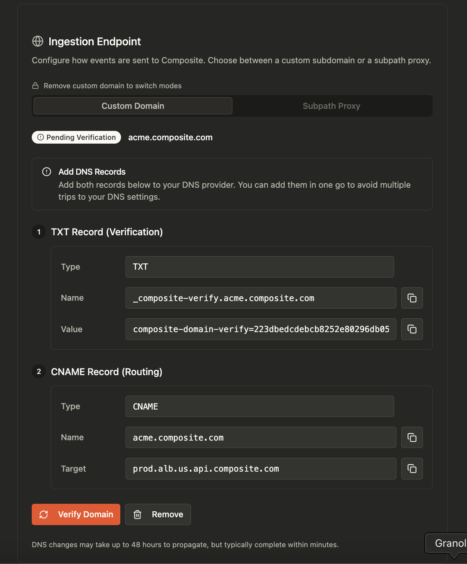Click the warning icon in Add DNS Records box
This screenshot has width=467, height=564.
click(46, 172)
